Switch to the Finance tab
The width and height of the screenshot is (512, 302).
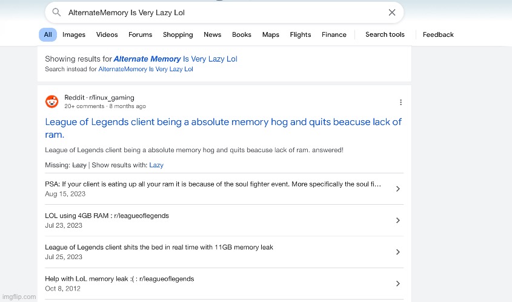tap(334, 34)
